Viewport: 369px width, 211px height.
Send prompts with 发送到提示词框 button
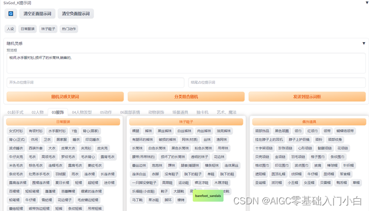[x=307, y=97]
